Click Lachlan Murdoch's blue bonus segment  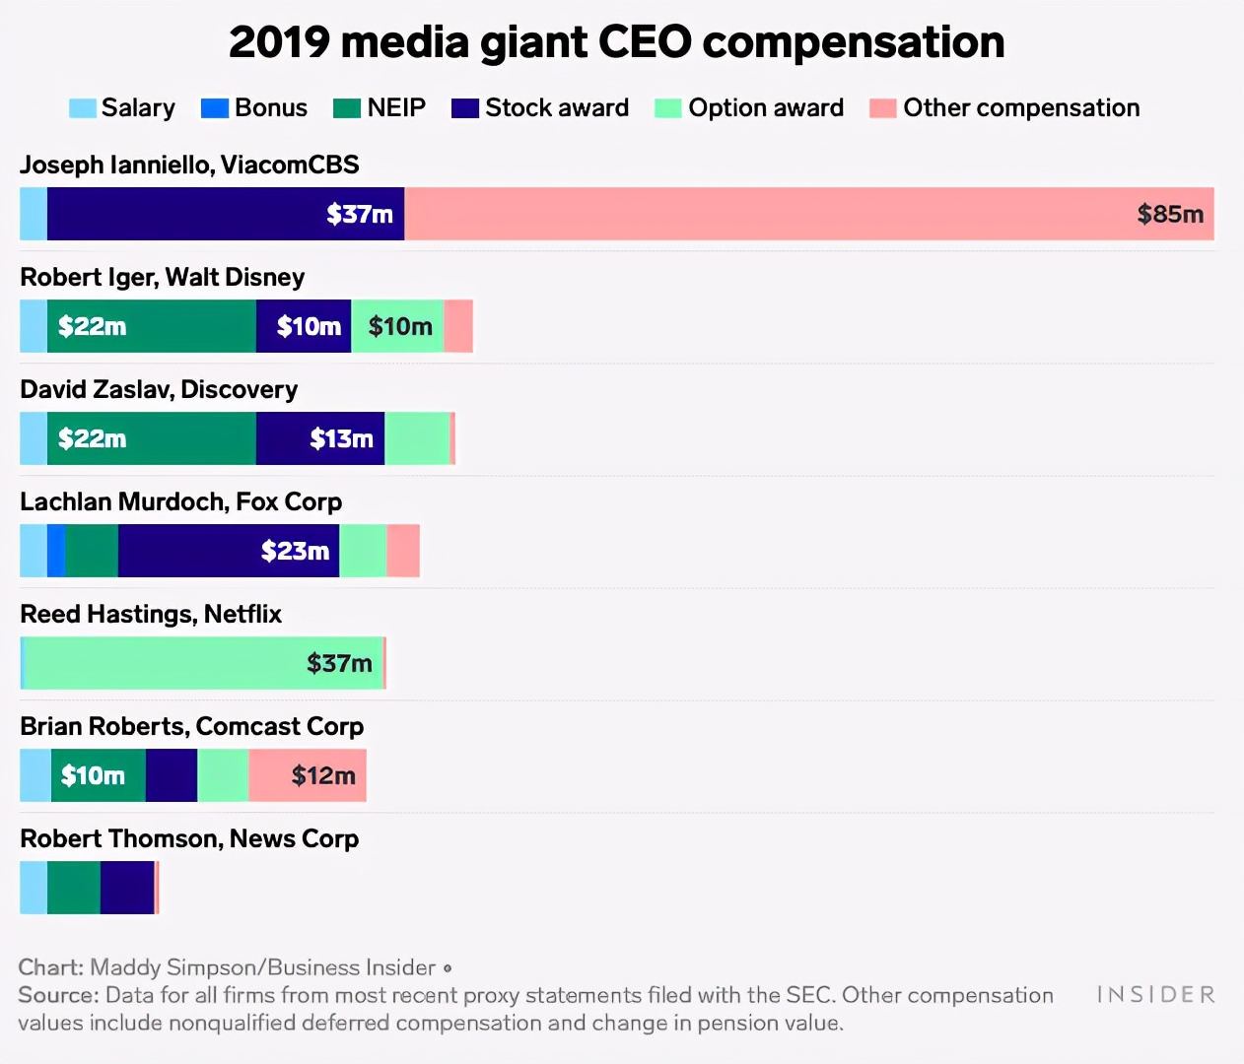click(x=56, y=551)
